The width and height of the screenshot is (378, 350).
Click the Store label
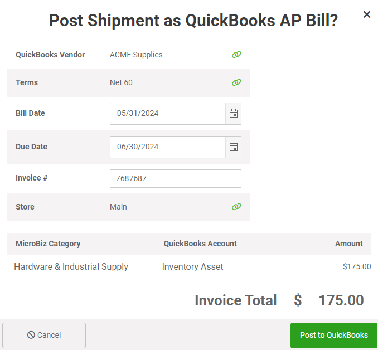click(25, 207)
